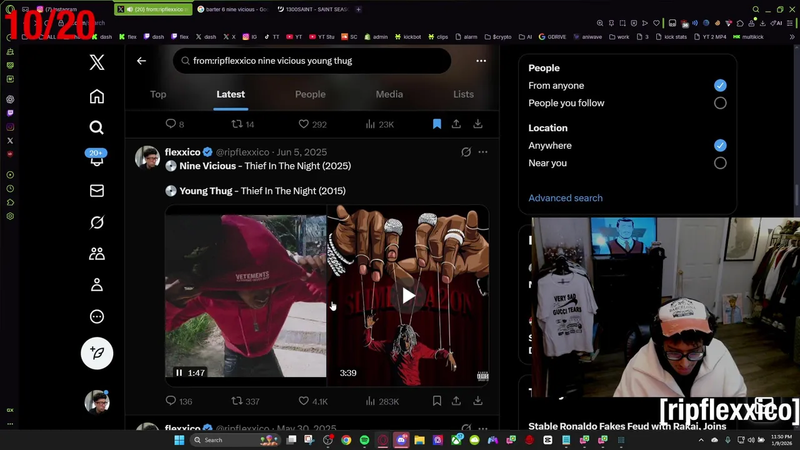Screen dimensions: 800x450
Task: Play the Young Thug 3:39 video
Action: point(408,296)
